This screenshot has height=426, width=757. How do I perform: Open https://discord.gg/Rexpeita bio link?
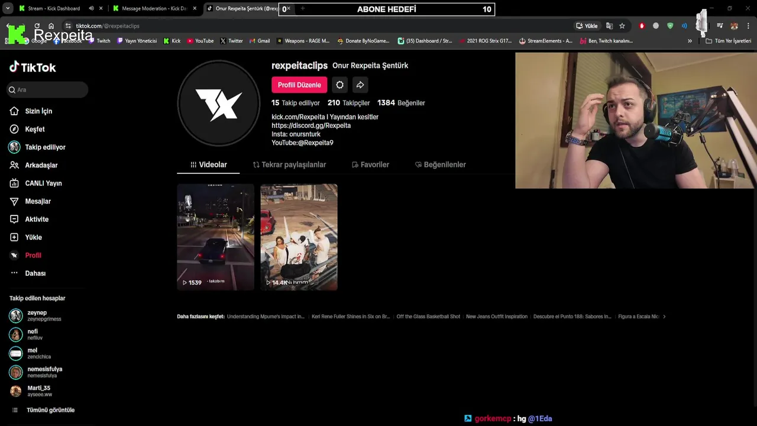(311, 125)
